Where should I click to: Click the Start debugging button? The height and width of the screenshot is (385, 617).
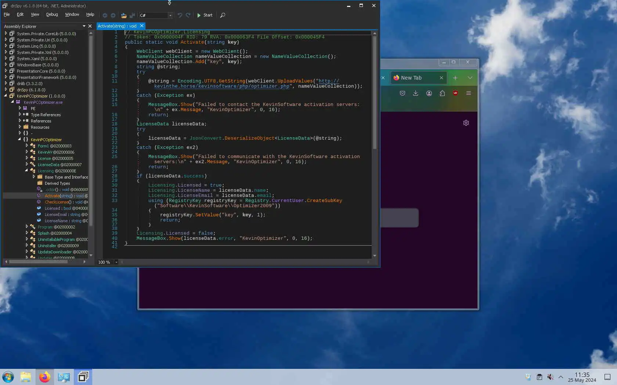click(205, 15)
